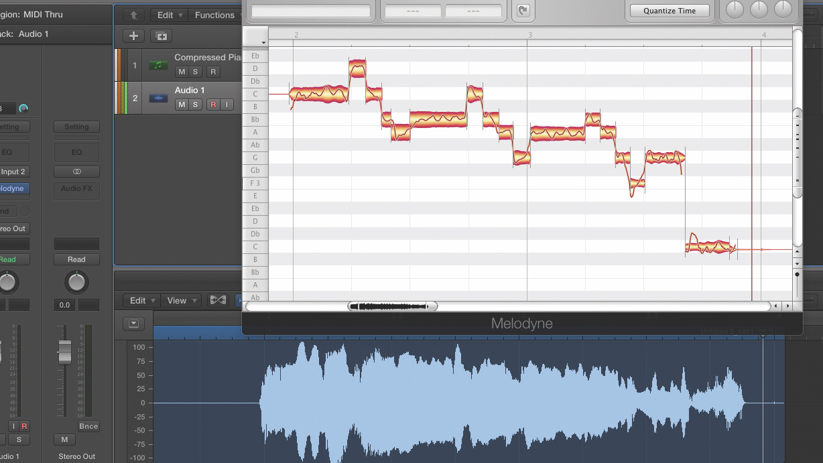Mute the Audio 1 track

click(182, 105)
